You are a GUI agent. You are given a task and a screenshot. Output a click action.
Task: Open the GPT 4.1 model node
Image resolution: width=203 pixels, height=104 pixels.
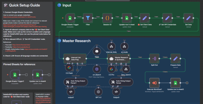coord(98,92)
